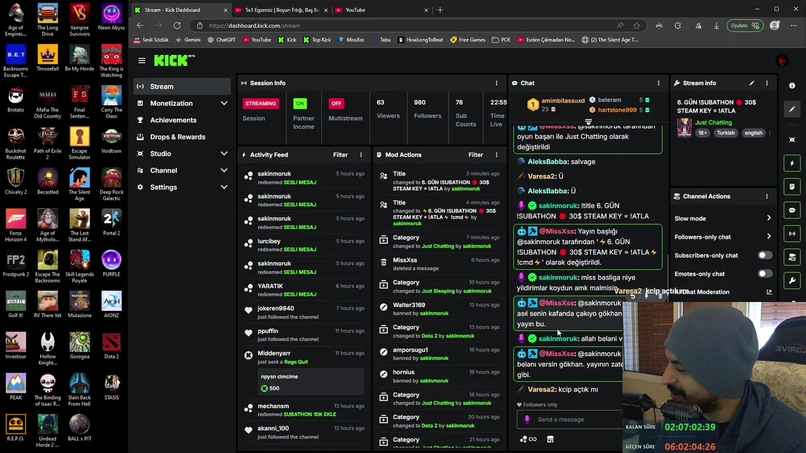
Task: Open Chat panel three-dot menu
Action: 659,83
